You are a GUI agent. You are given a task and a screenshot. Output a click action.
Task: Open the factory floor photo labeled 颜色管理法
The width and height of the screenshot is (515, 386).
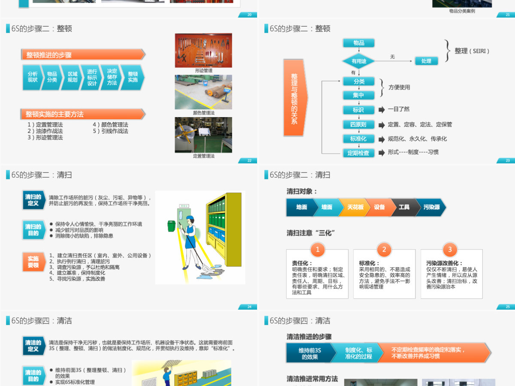pos(203,92)
